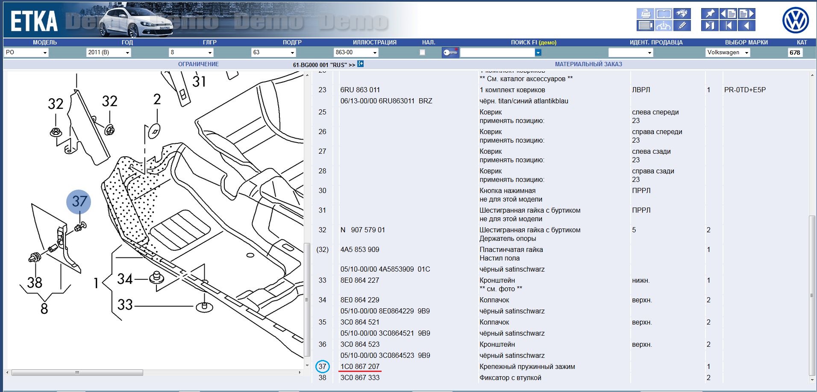Image resolution: width=817 pixels, height=392 pixels.
Task: Click the parts list view icon
Action: [x=645, y=26]
